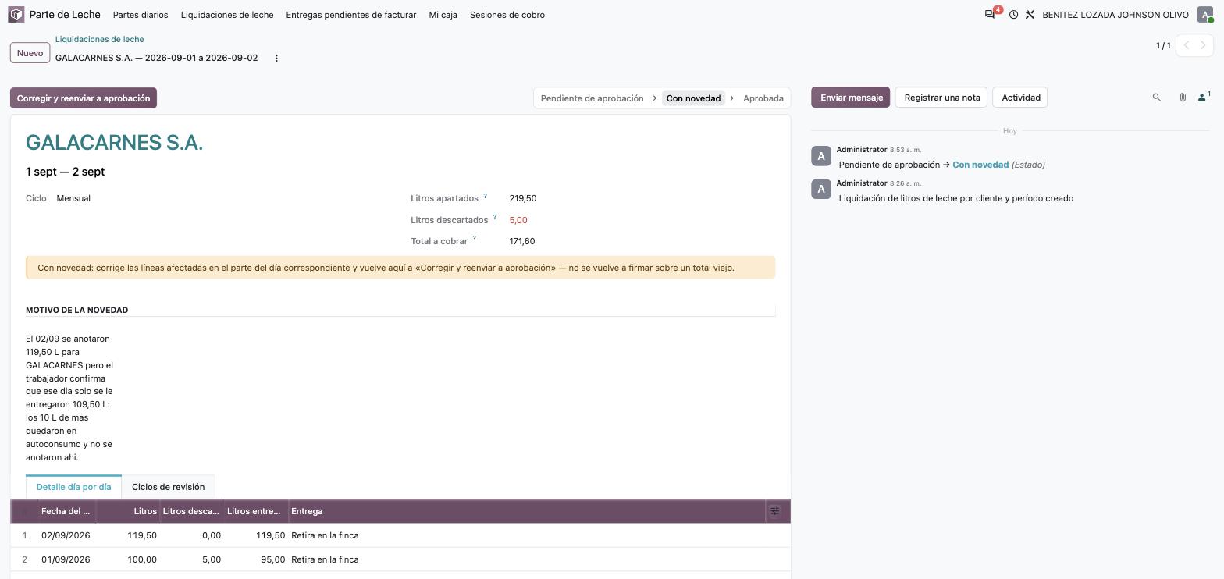Viewport: 1224px width, 579px height.
Task: Search messages in the chatter
Action: [x=1157, y=98]
